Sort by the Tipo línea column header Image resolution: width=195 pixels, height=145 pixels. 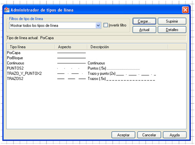[x=31, y=47]
